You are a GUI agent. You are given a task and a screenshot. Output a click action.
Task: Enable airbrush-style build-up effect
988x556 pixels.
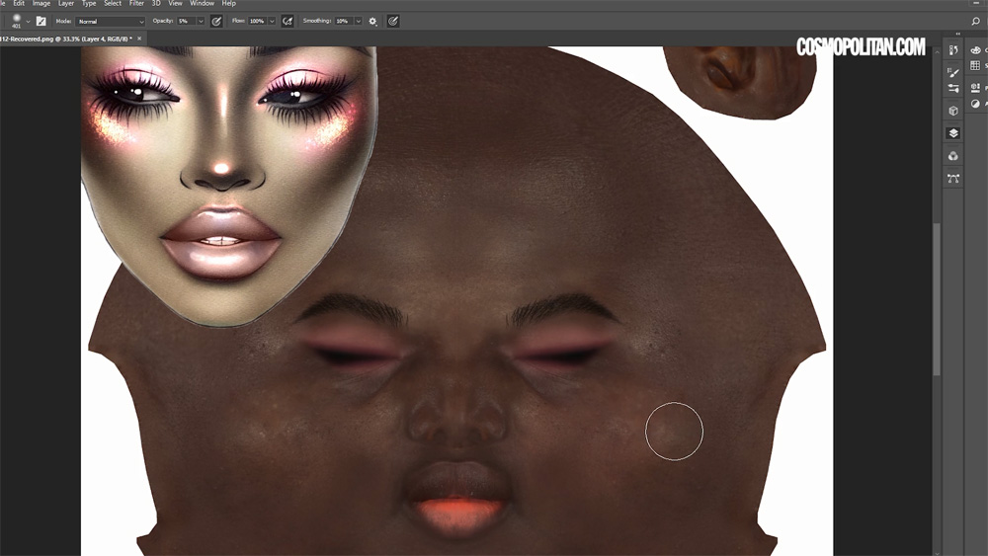288,22
